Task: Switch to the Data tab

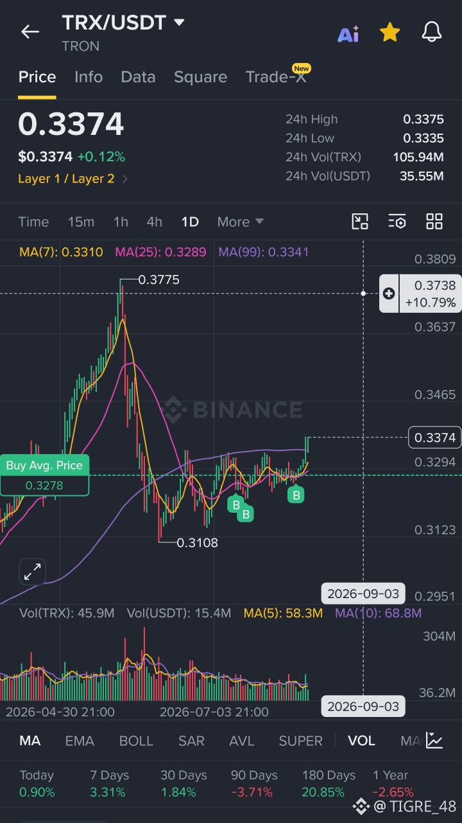Action: 138,77
